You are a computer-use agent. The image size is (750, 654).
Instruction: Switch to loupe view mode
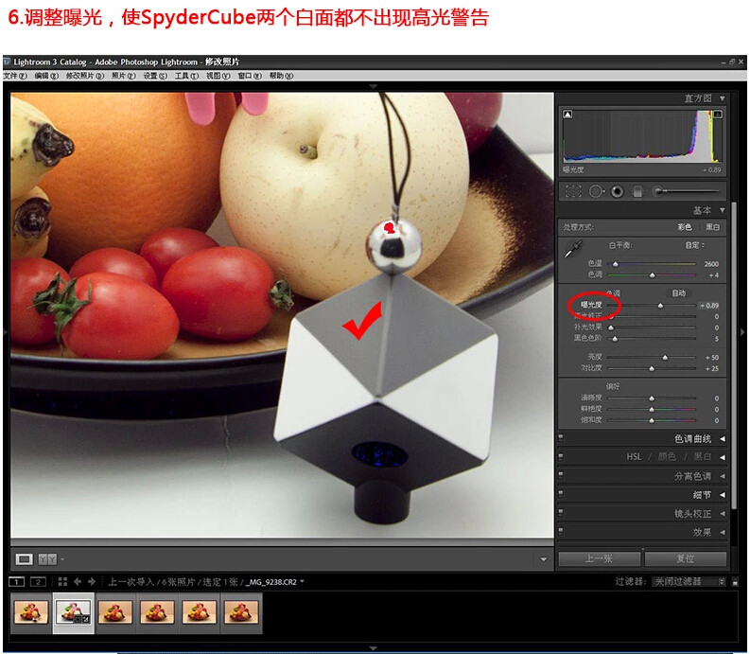tap(24, 558)
